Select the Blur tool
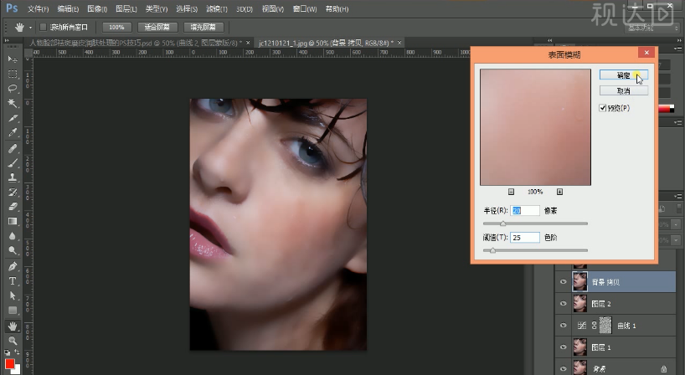 pos(13,236)
